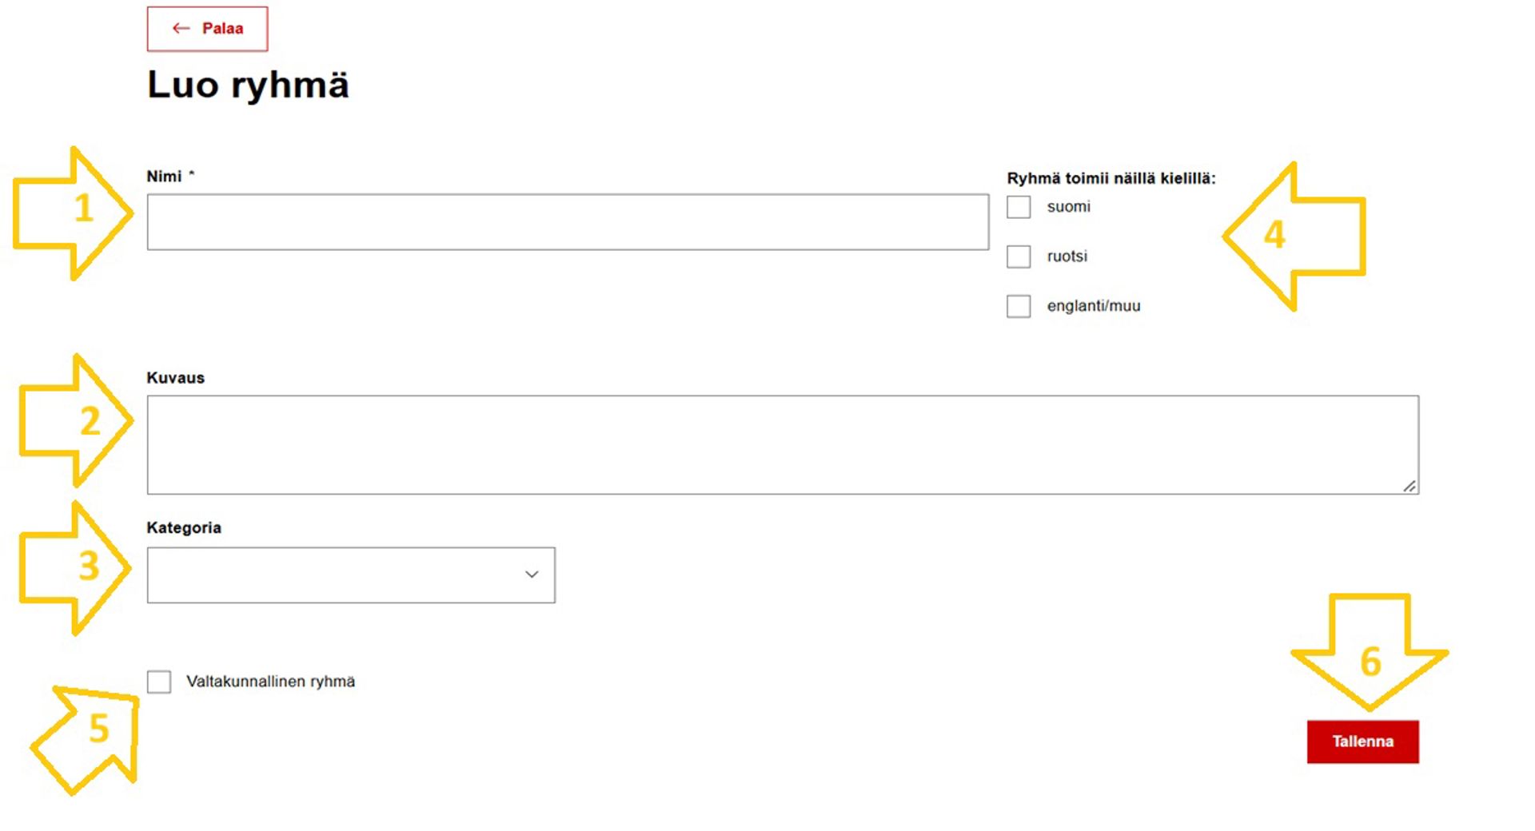Image resolution: width=1535 pixels, height=831 pixels.
Task: Click the left arrow icon in Palaa
Action: coord(181,29)
